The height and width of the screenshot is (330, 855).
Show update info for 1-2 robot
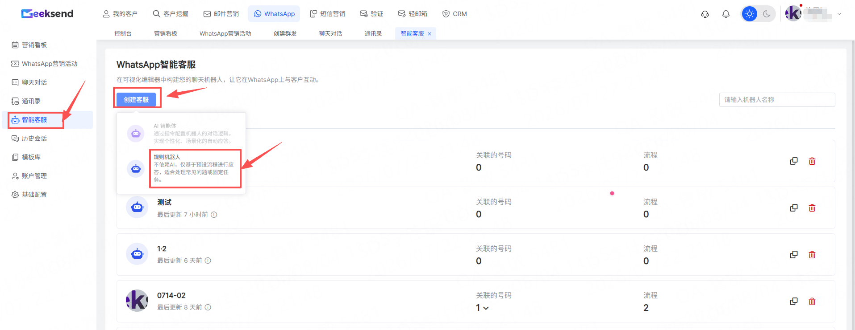(208, 261)
